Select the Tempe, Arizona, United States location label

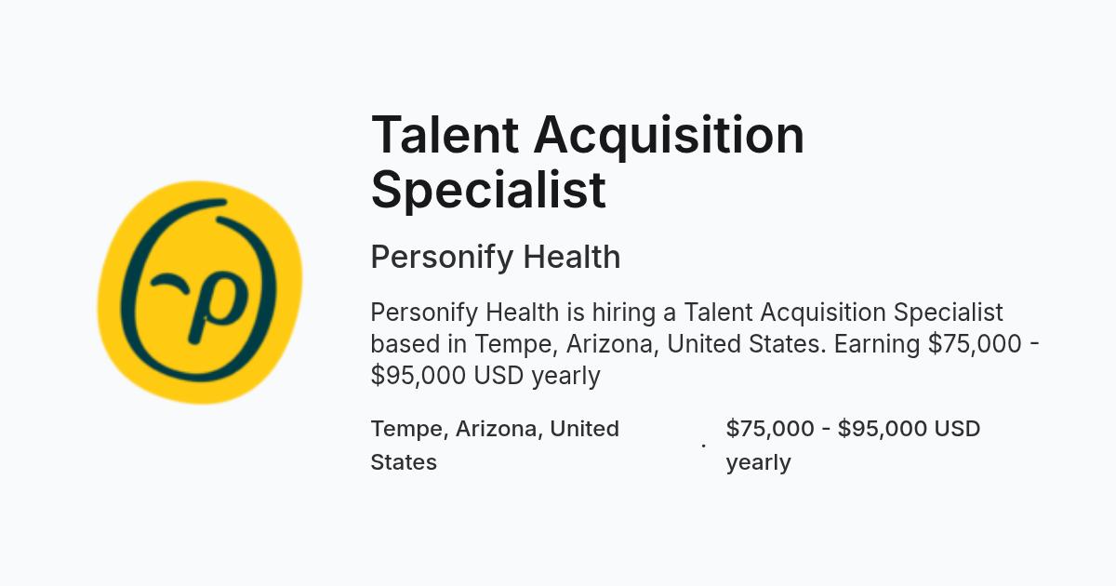click(x=495, y=446)
